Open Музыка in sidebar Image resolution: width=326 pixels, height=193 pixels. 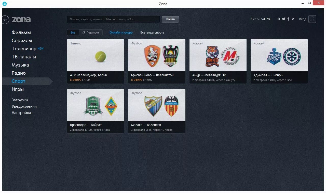20,65
